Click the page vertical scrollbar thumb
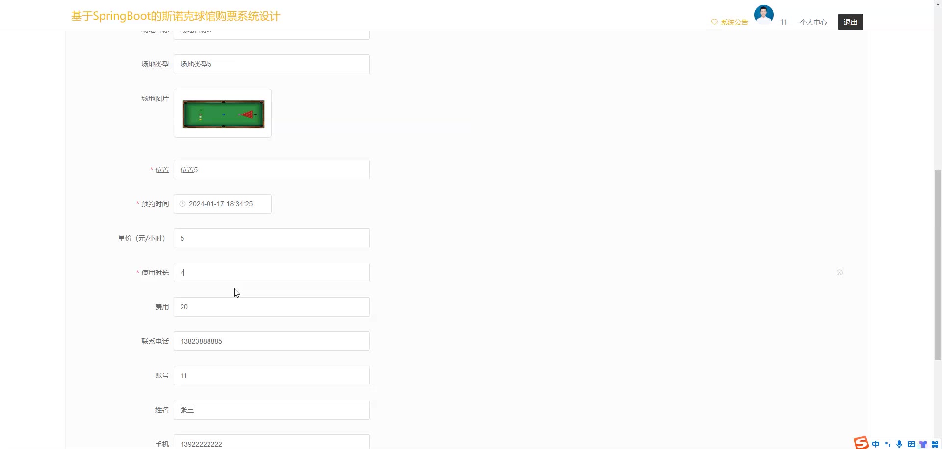The height and width of the screenshot is (449, 942). pos(938,265)
